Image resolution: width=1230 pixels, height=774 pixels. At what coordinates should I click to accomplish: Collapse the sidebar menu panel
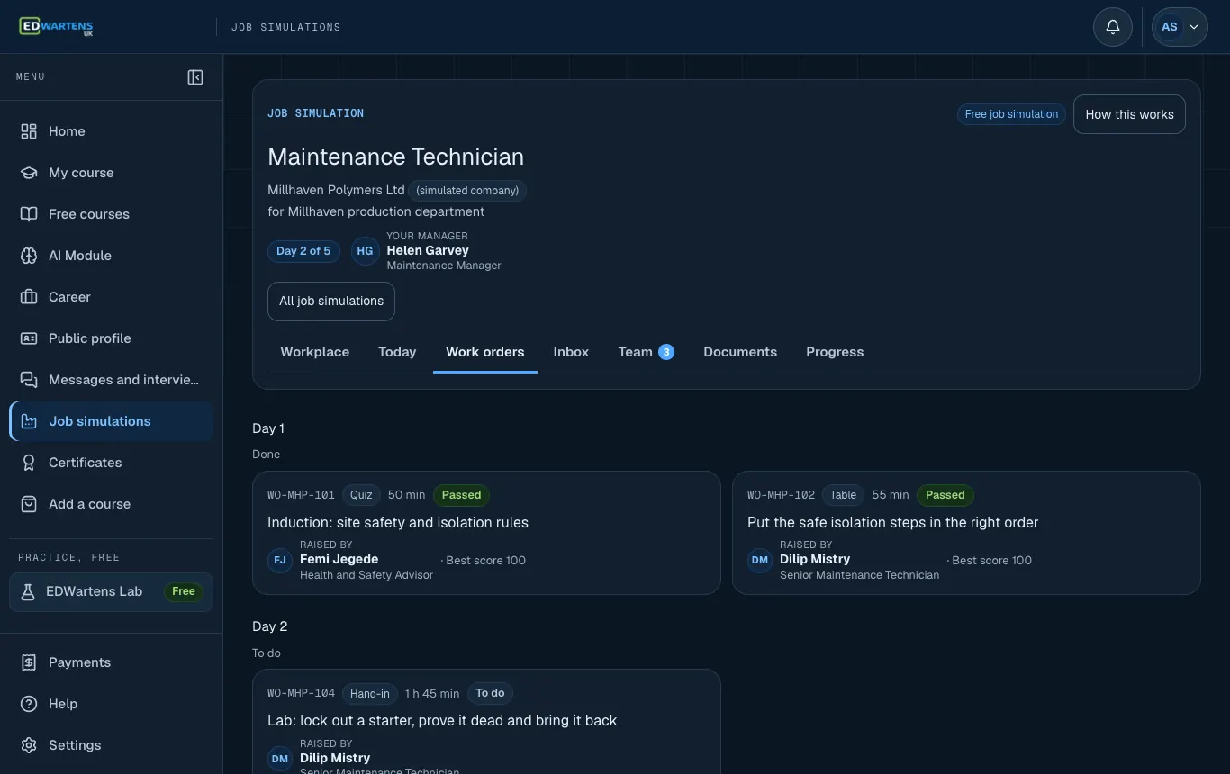pos(195,77)
